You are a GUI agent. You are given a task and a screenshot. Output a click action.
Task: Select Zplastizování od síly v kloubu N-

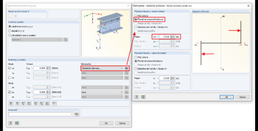pos(151,69)
